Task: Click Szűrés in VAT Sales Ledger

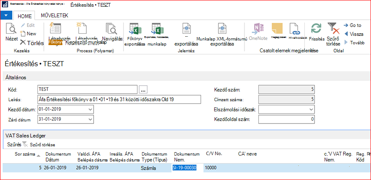Action: coord(14,145)
